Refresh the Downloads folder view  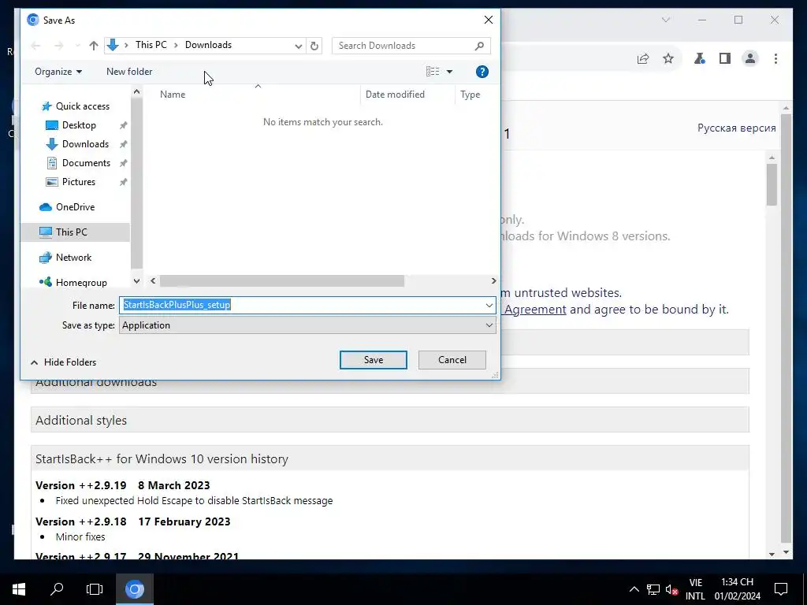click(x=314, y=45)
